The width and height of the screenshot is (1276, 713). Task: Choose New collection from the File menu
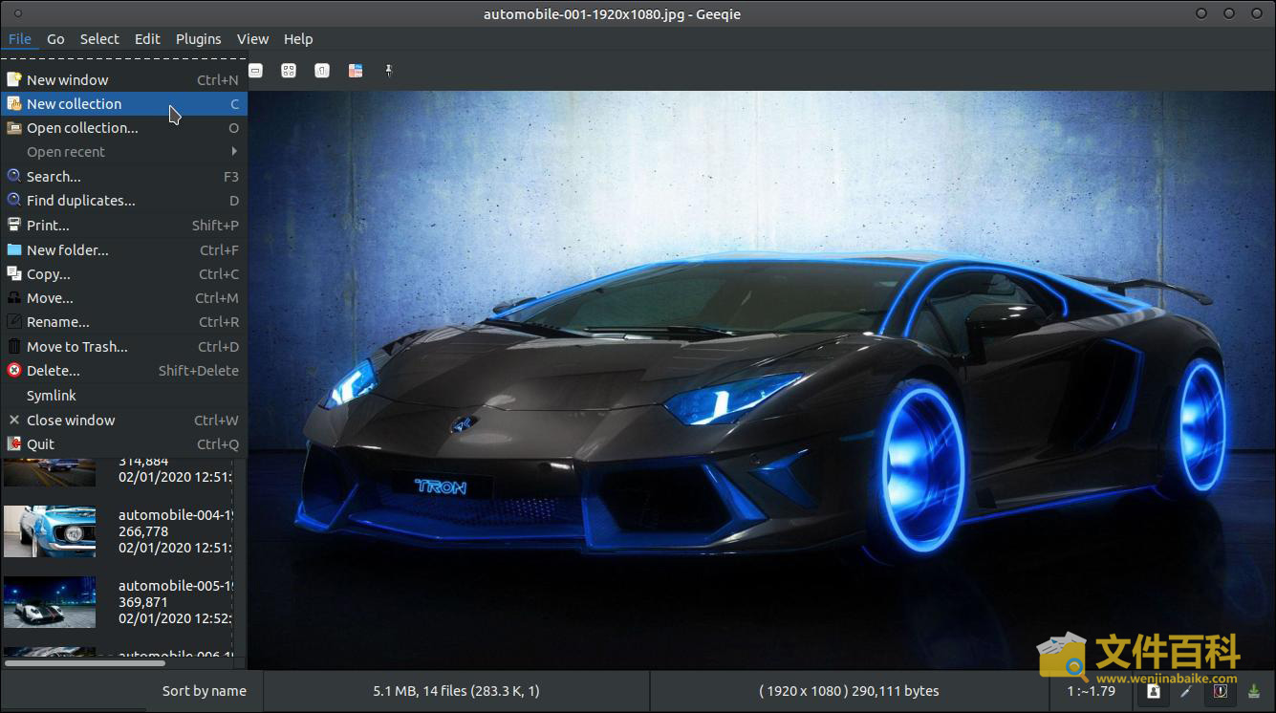coord(123,104)
